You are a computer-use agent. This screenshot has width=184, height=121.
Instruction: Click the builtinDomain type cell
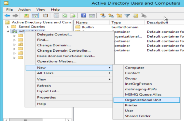(x=125, y=27)
